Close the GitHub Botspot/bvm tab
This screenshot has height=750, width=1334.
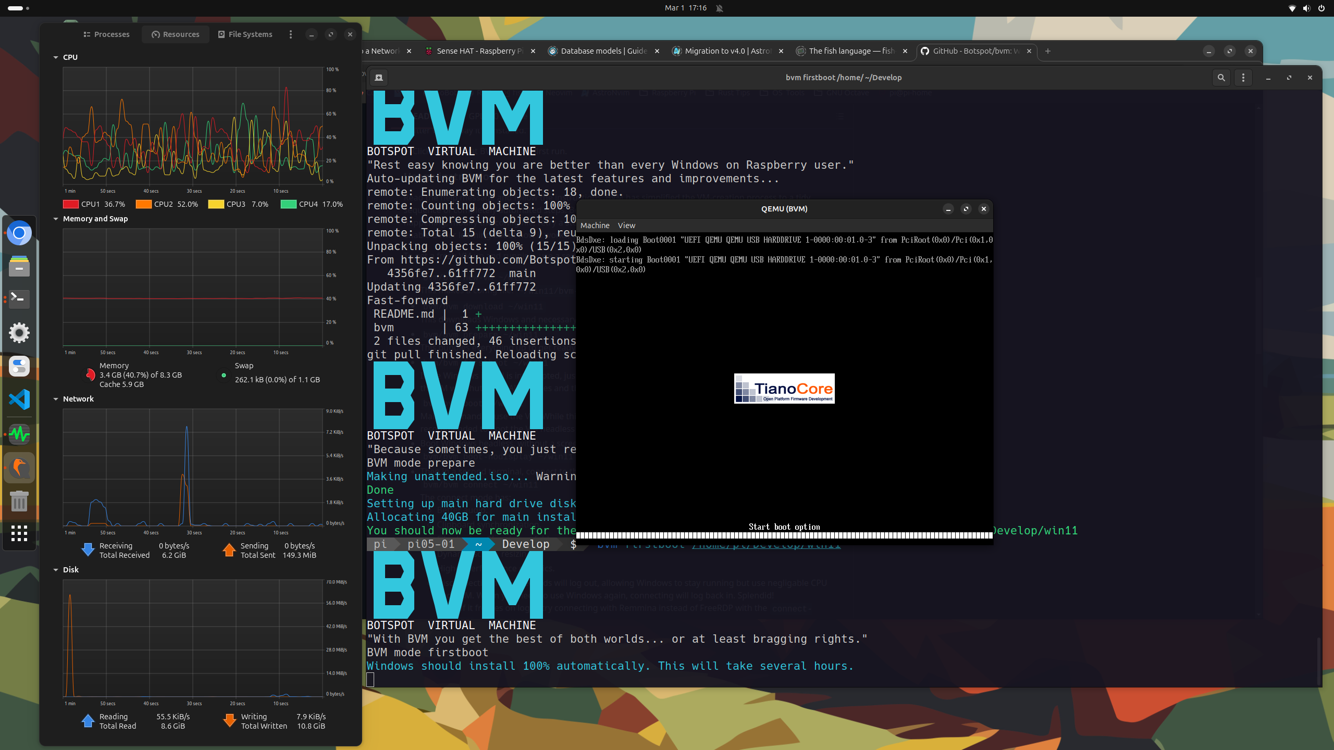tap(1029, 51)
